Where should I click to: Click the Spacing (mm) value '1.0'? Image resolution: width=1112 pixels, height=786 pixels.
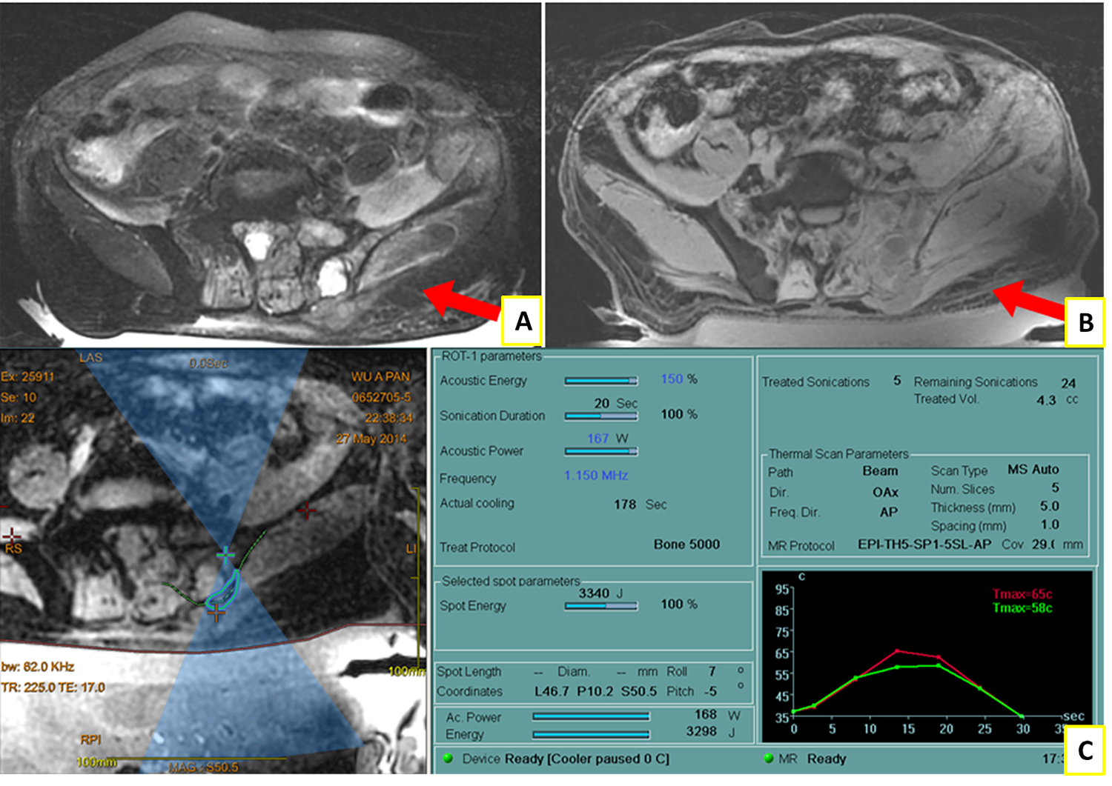[x=1050, y=525]
